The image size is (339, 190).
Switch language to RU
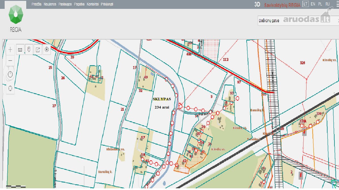[327, 4]
